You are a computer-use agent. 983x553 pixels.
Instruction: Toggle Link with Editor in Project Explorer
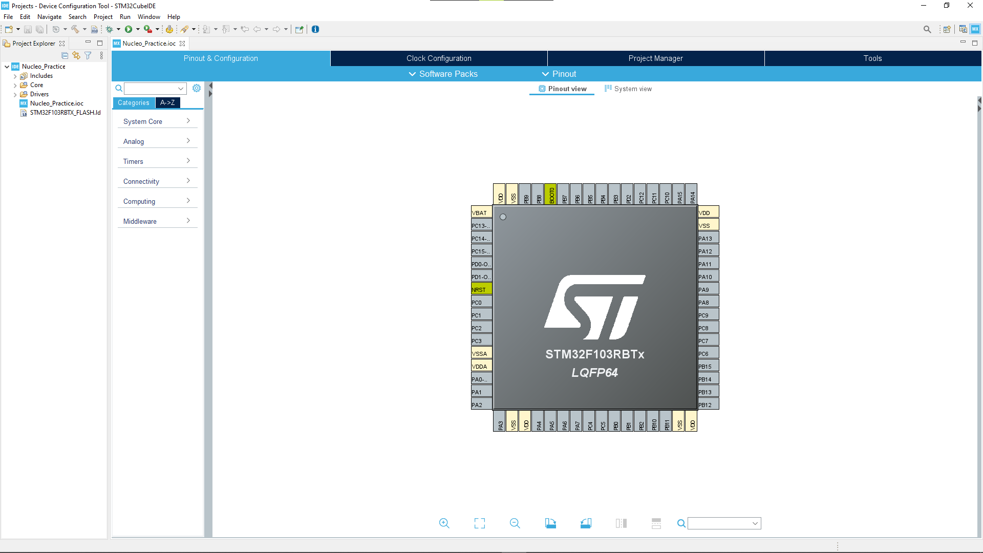click(76, 55)
